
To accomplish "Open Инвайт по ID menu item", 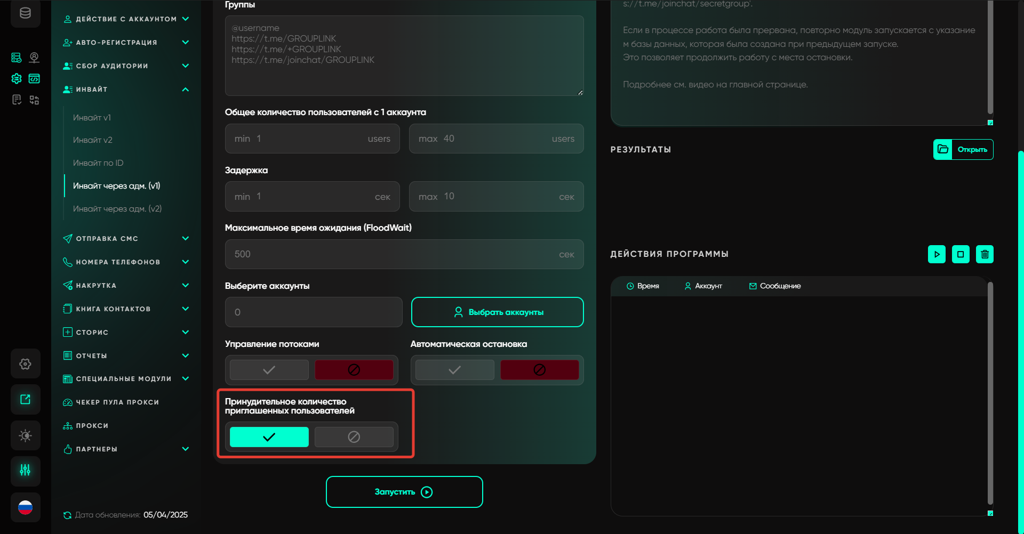I will coord(98,163).
